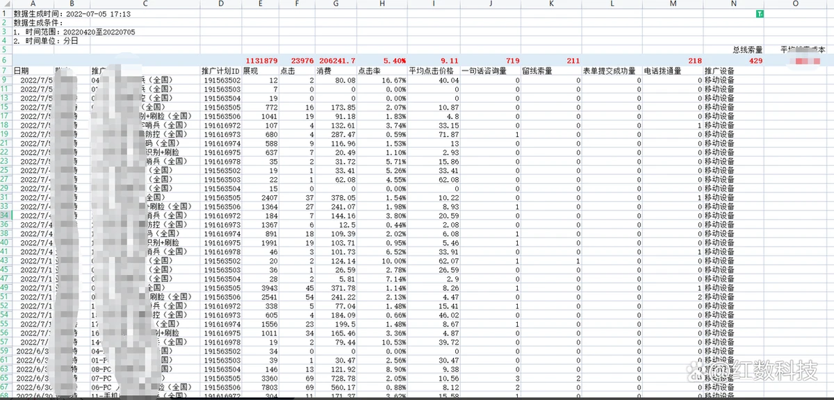The width and height of the screenshot is (834, 400).
Task: Select row 6 header
Action: pyautogui.click(x=5, y=61)
